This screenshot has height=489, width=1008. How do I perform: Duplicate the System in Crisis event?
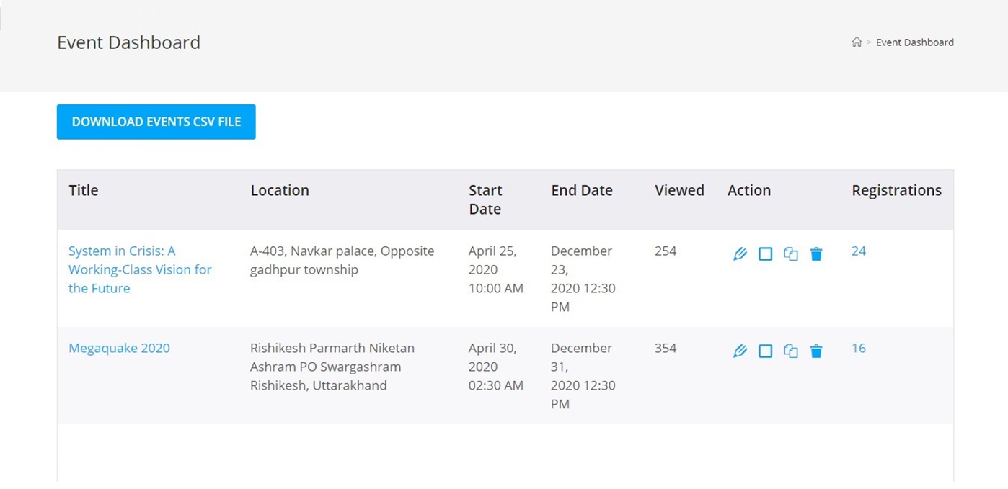point(791,254)
